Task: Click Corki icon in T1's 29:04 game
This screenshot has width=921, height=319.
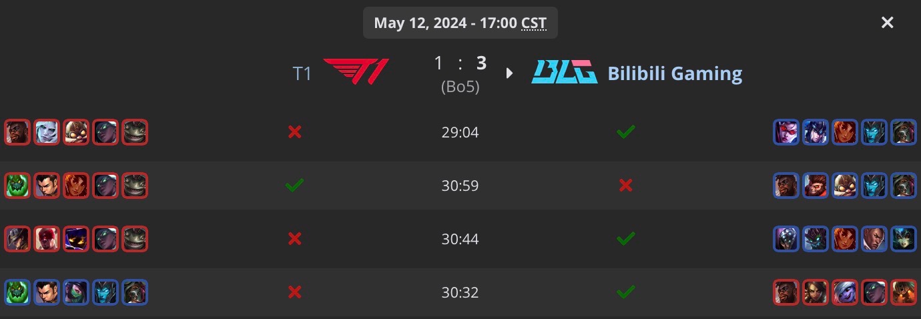Action: [76, 132]
